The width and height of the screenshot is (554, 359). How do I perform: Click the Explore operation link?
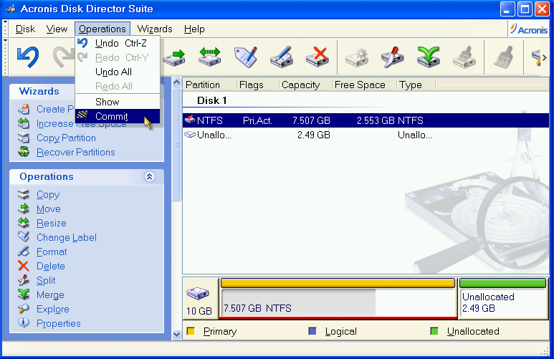coord(52,309)
